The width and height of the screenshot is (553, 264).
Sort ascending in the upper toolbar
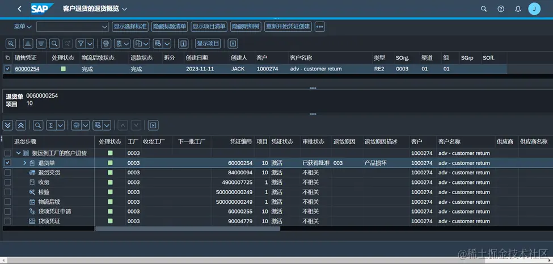[28, 43]
